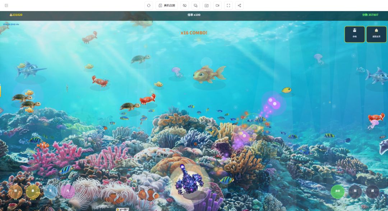The height and width of the screenshot is (211, 388).
Task: Open the 真机自测 device test button
Action: pyautogui.click(x=167, y=5)
